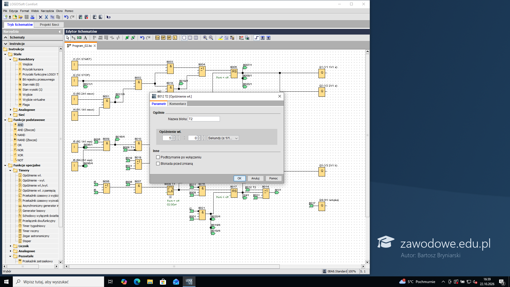Click the text tool A icon

pyautogui.click(x=85, y=38)
